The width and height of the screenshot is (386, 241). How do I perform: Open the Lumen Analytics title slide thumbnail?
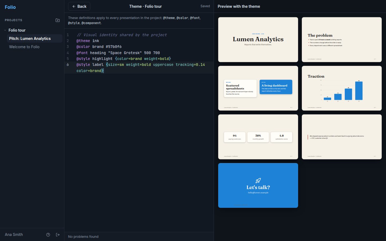point(258,40)
